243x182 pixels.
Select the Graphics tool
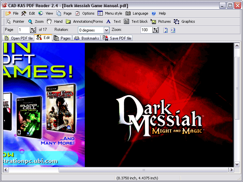tap(184, 21)
